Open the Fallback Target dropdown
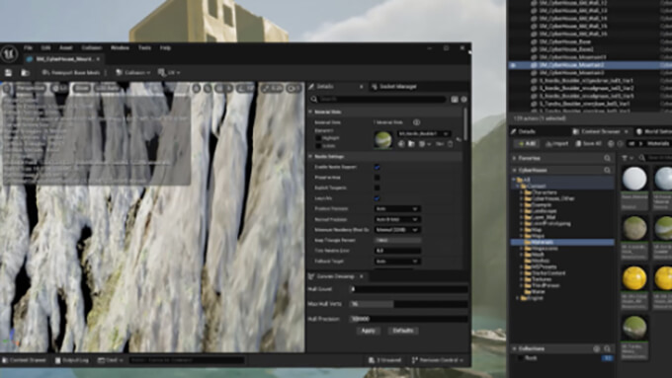Viewport: 672px width, 378px height. pyautogui.click(x=397, y=262)
